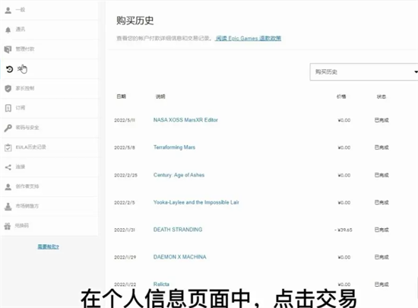418x308 pixels.
Task: Click the 说明 column header
Action: tap(160, 97)
